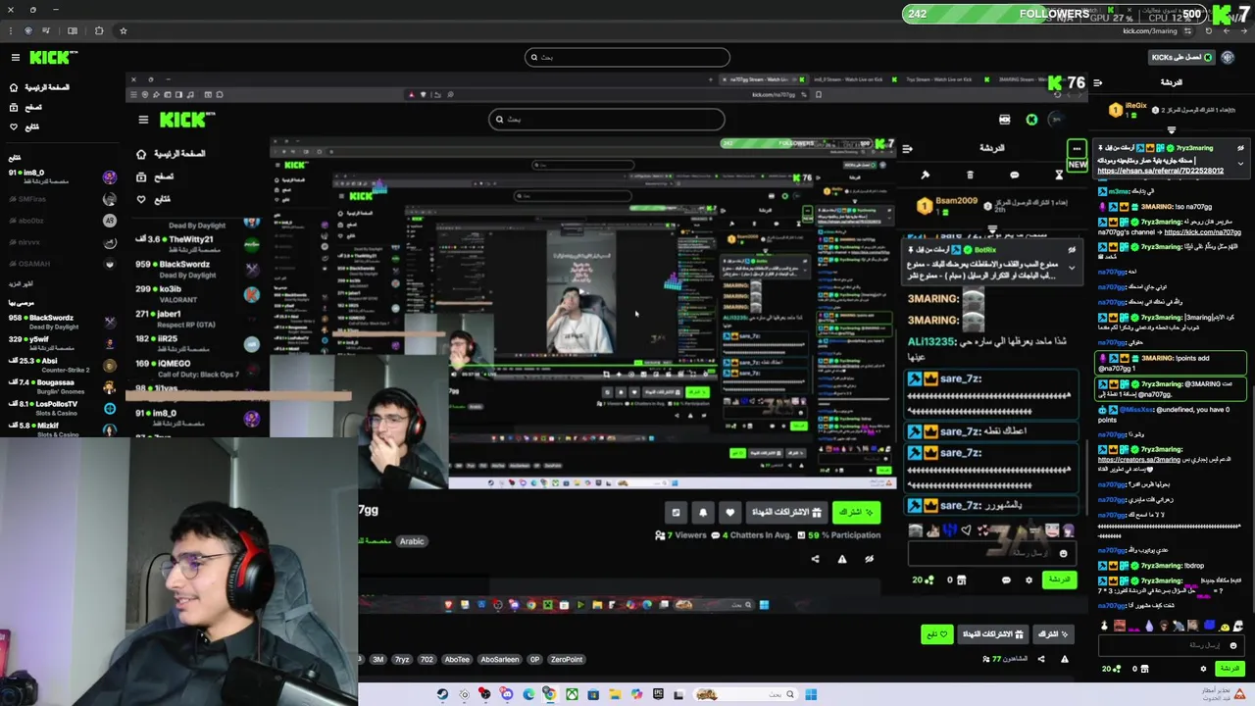Open nested chat three-dots menu
This screenshot has height=706, width=1255.
[x=1077, y=149]
